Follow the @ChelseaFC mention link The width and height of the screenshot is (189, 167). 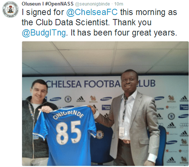[x=92, y=12]
